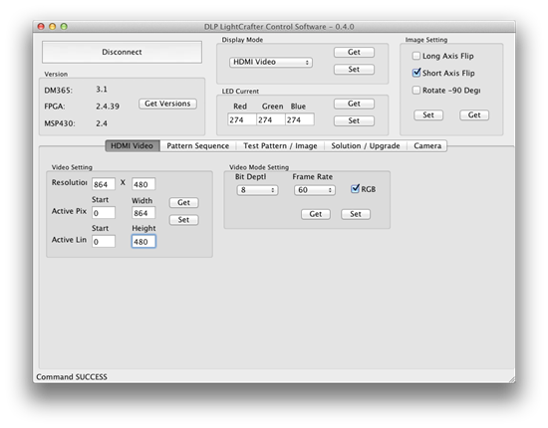Expand the Bit Depth dropdown
Viewport: 548px width, 428px height.
(258, 190)
